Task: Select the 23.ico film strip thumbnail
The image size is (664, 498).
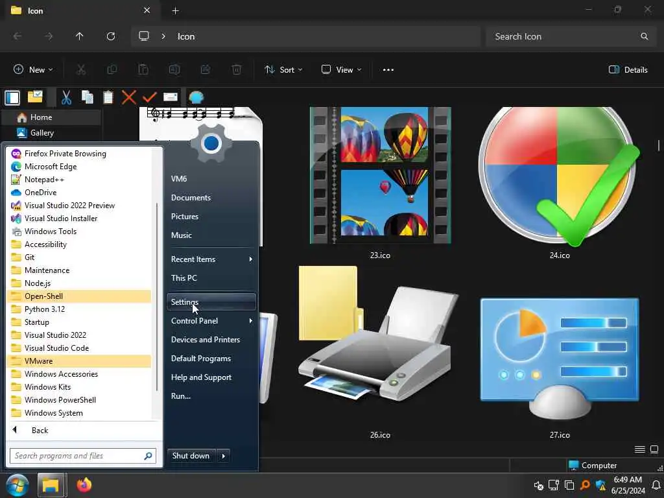Action: pyautogui.click(x=380, y=175)
